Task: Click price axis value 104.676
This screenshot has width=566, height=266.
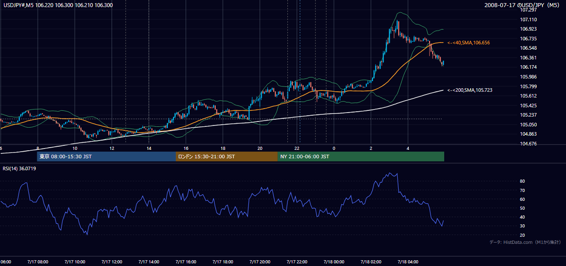Action: [529, 144]
